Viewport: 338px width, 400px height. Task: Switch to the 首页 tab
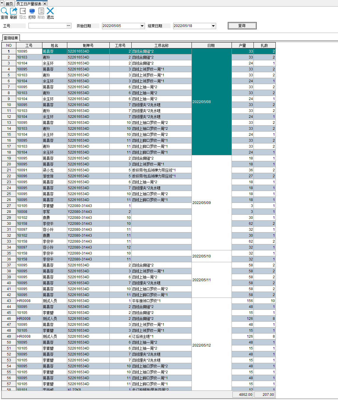click(9, 4)
